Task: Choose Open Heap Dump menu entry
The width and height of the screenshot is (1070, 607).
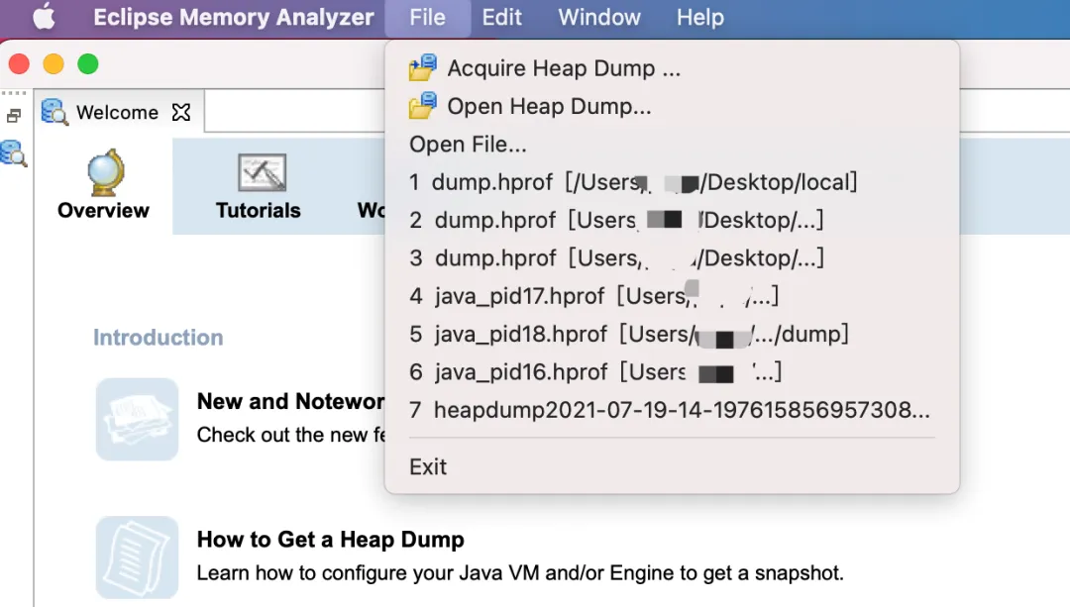Action: pos(672,106)
